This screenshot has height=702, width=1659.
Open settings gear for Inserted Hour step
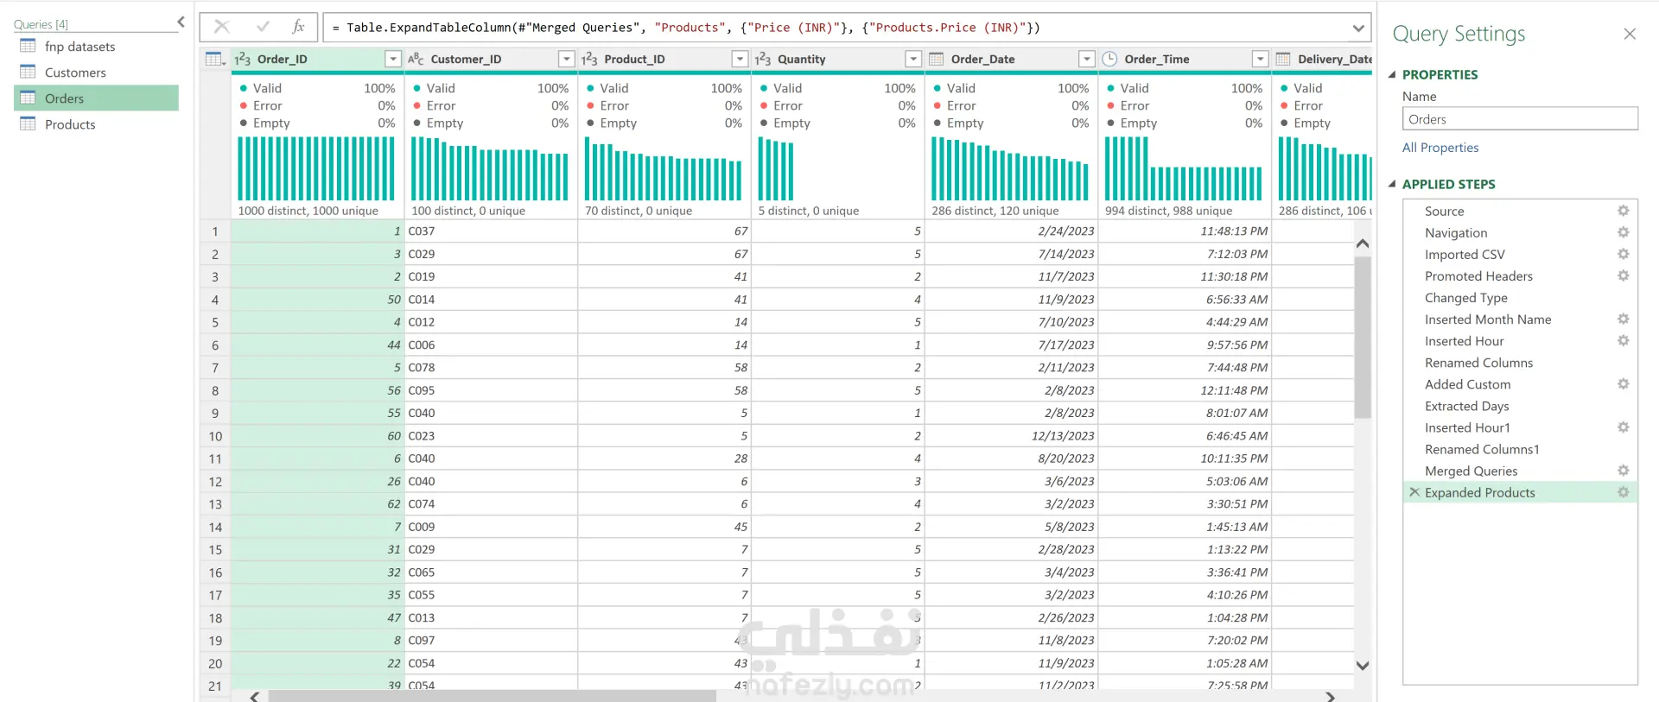pos(1624,340)
